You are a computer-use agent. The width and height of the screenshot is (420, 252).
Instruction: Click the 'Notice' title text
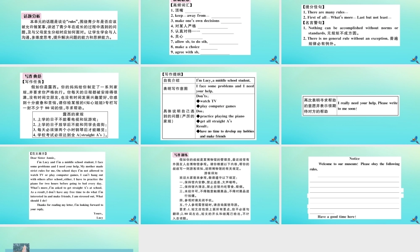tap(354, 158)
